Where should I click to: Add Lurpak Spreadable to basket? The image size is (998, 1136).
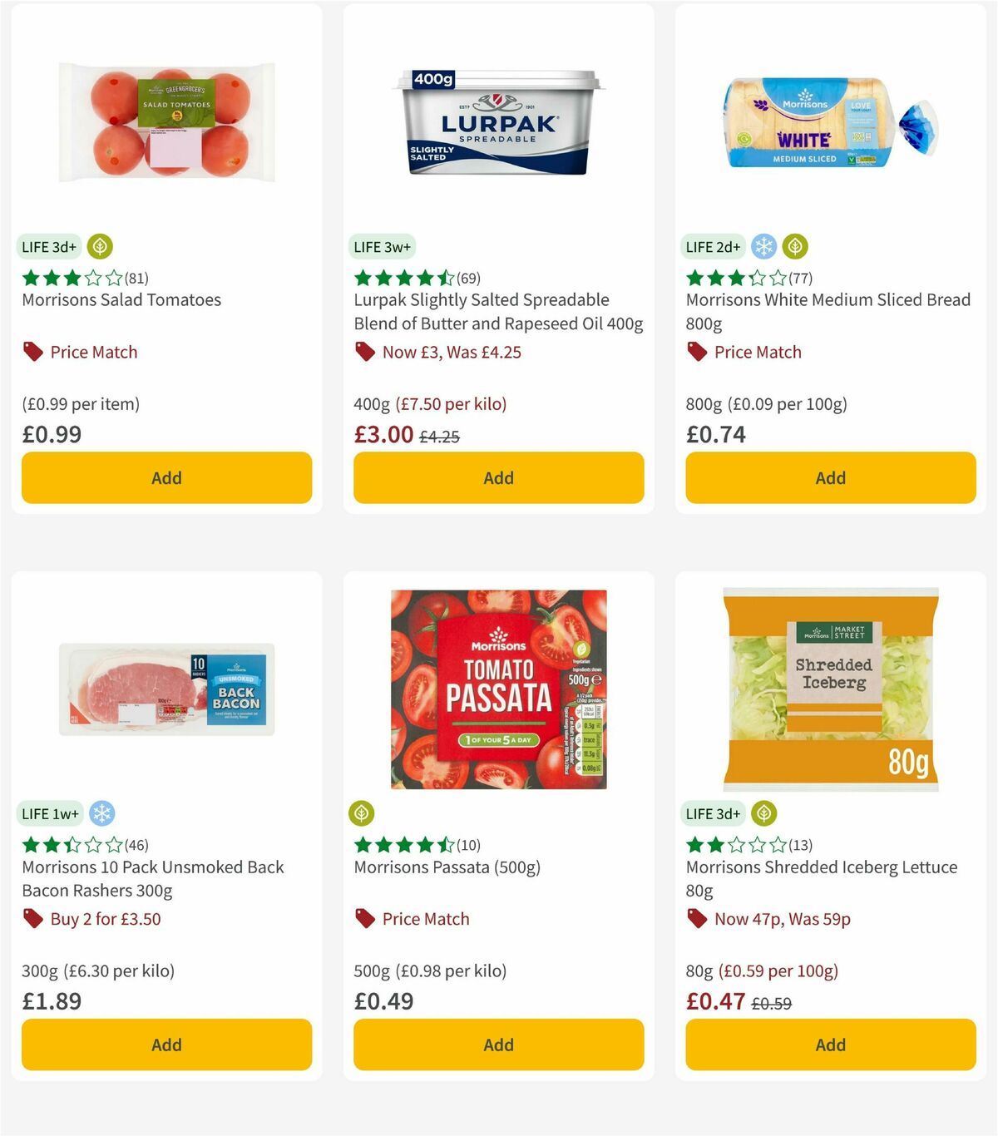(x=498, y=477)
